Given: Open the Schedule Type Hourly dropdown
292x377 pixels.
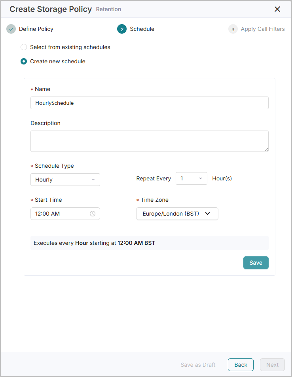Looking at the screenshot, I should coord(65,180).
